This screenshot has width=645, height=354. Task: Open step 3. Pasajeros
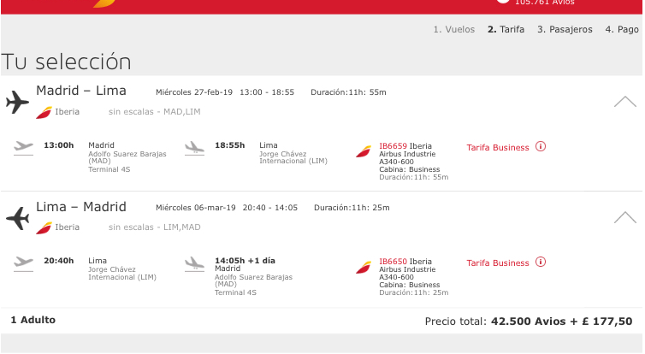(565, 29)
